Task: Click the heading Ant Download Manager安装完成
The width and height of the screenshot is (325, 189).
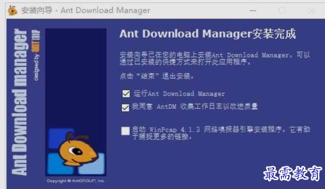Action: [207, 34]
